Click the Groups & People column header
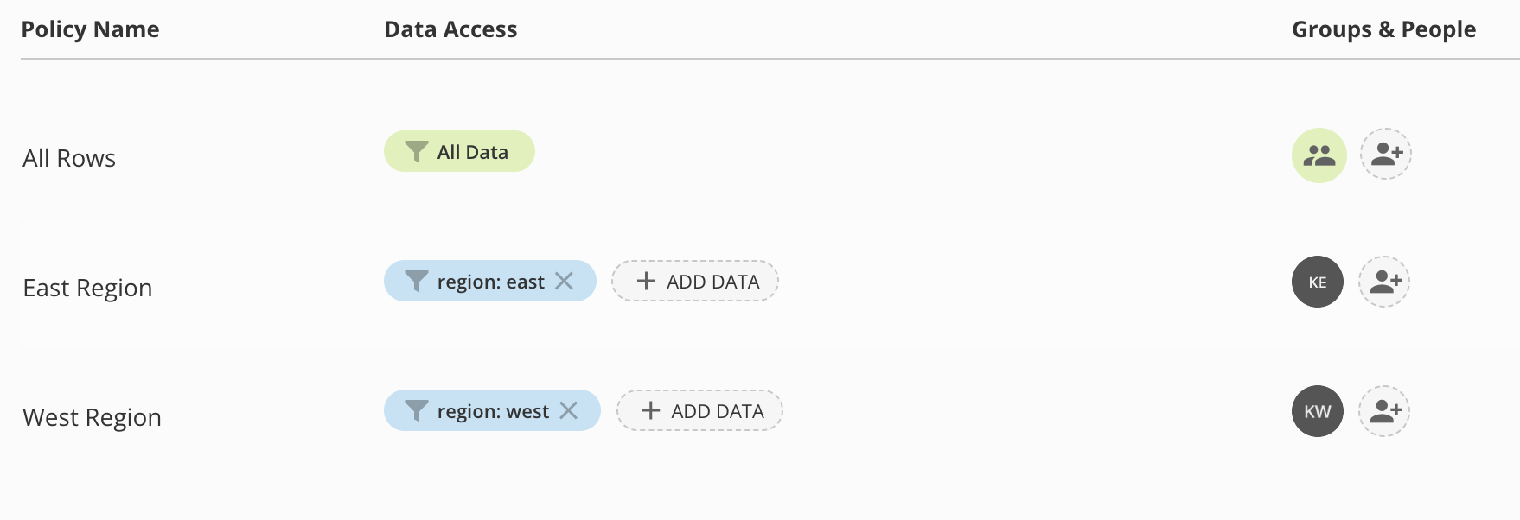Viewport: 1520px width, 520px height. click(x=1383, y=29)
